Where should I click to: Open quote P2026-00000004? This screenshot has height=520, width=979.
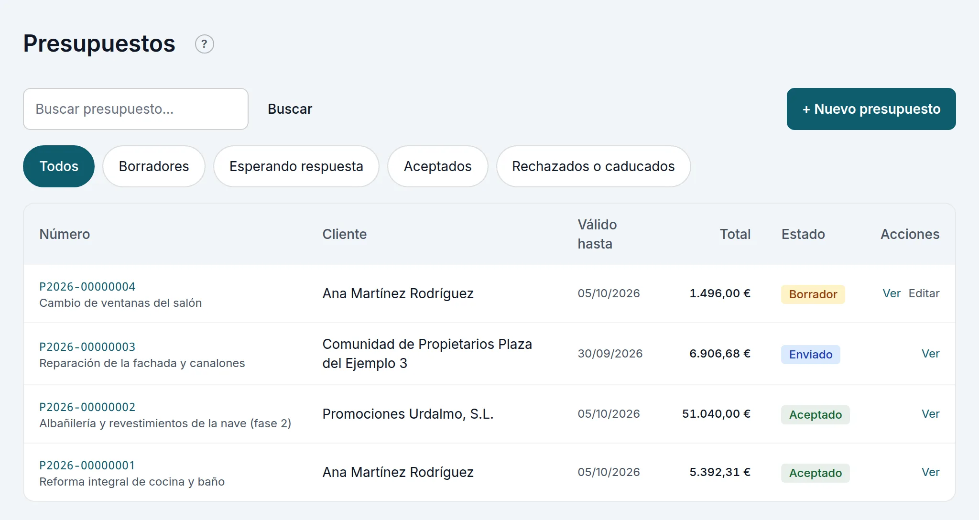click(87, 286)
